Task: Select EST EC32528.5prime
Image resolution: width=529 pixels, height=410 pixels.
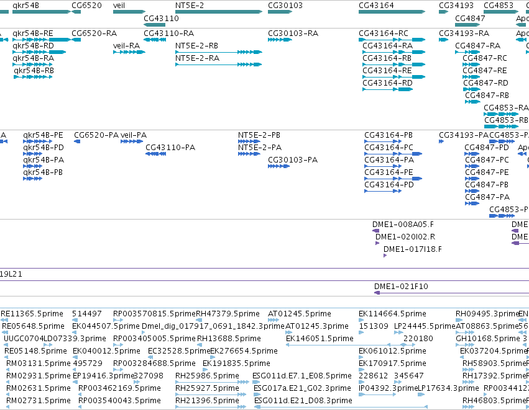Action: (x=150, y=357)
